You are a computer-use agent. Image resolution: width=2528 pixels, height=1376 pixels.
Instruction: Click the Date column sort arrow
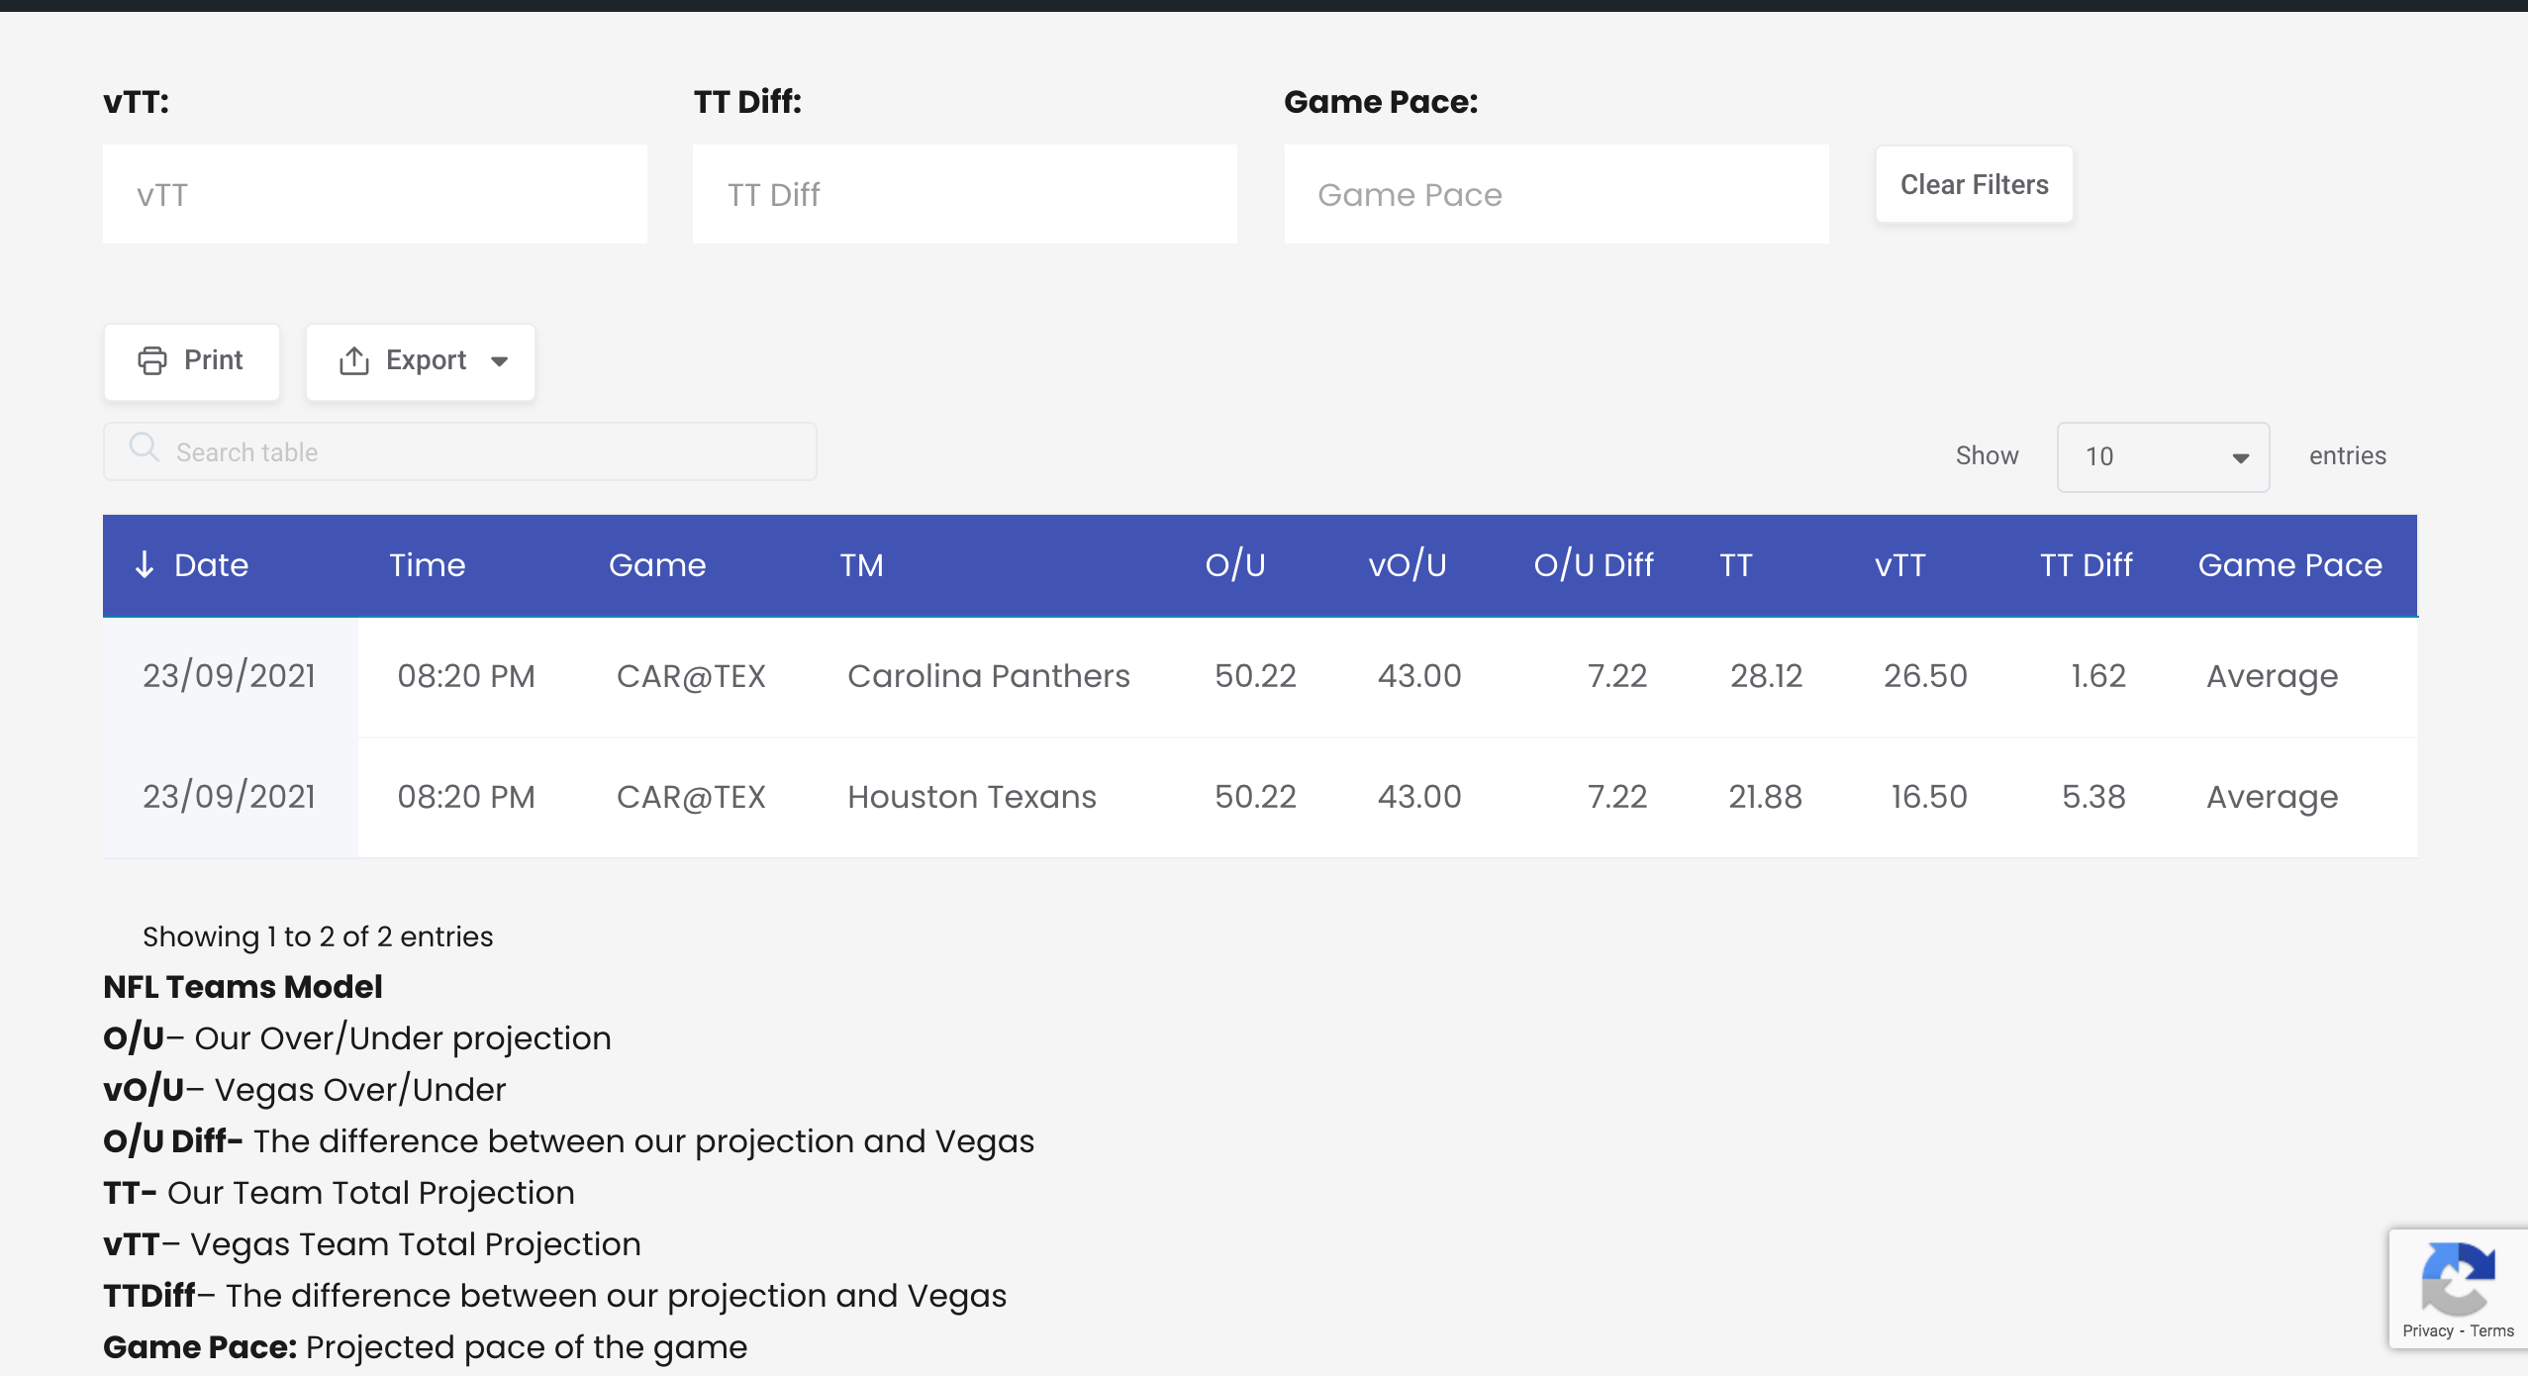click(x=145, y=564)
